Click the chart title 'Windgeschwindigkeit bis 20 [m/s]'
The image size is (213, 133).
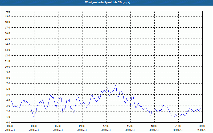[108, 2]
